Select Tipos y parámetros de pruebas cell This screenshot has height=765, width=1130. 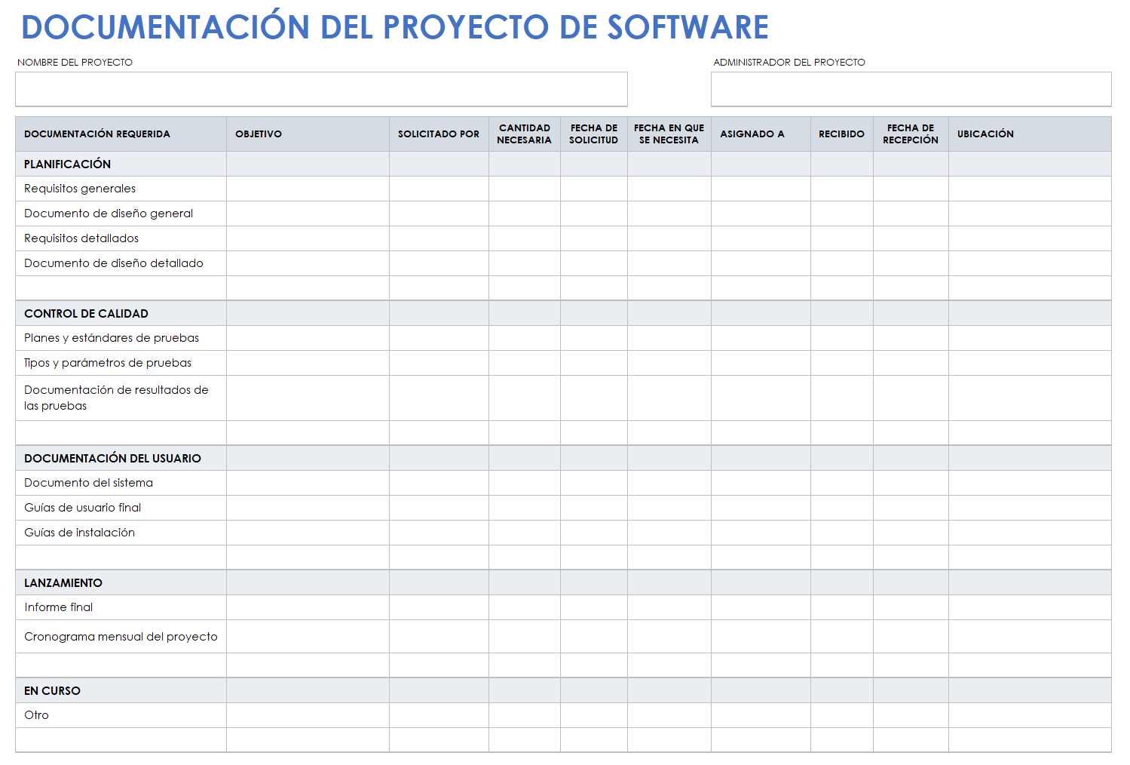point(121,363)
